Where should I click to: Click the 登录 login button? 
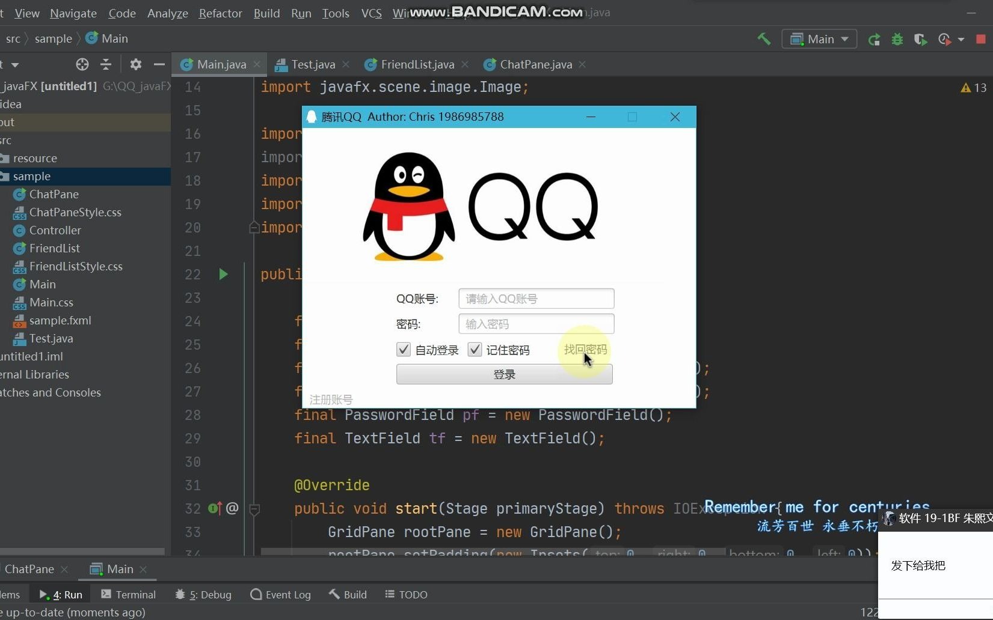tap(504, 374)
